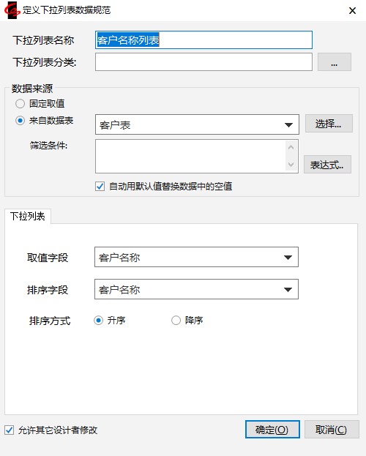Click the filter box scroll up arrow

(x=291, y=147)
